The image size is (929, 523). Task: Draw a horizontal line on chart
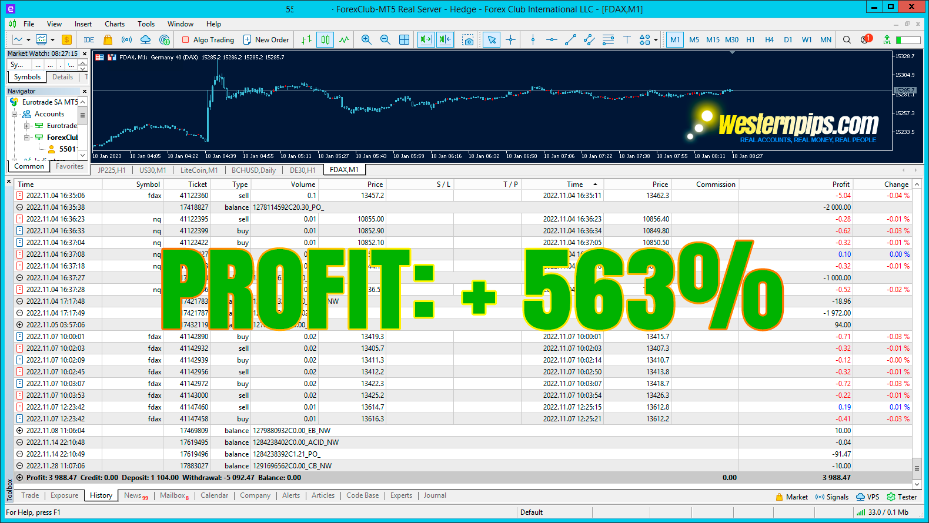pos(552,40)
